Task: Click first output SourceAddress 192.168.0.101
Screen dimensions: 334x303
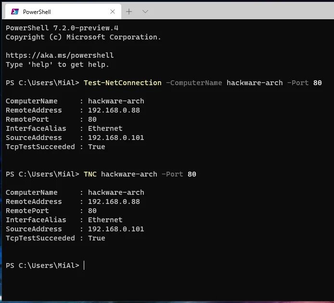Action: click(116, 138)
